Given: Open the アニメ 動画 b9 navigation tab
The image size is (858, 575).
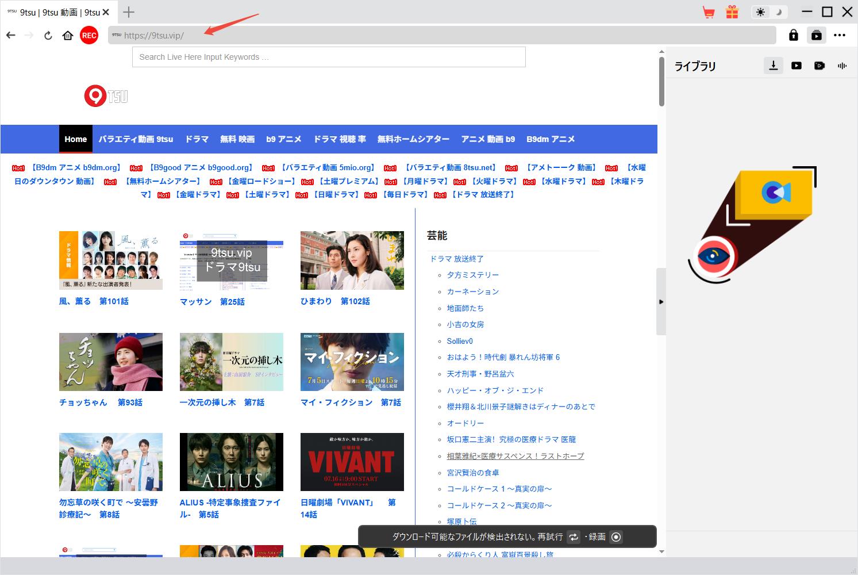Looking at the screenshot, I should click(488, 139).
